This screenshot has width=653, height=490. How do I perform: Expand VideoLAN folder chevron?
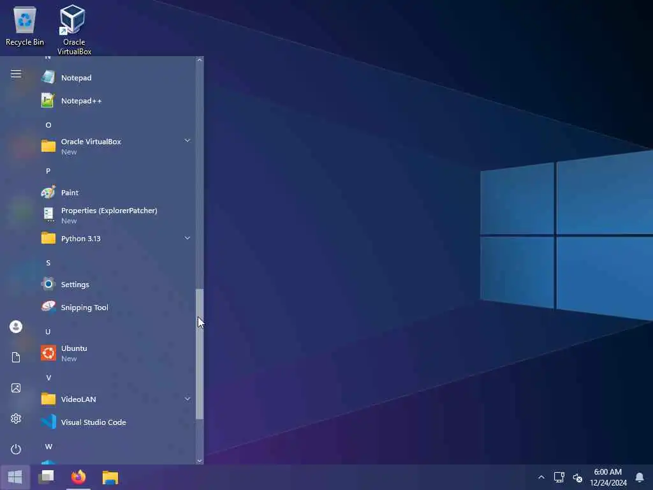tap(187, 399)
